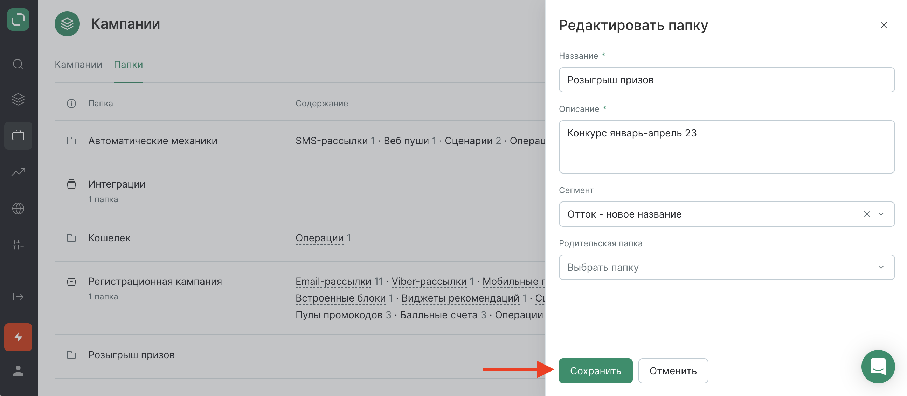
Task: Expand the Сегмент dropdown arrow
Action: (x=881, y=214)
